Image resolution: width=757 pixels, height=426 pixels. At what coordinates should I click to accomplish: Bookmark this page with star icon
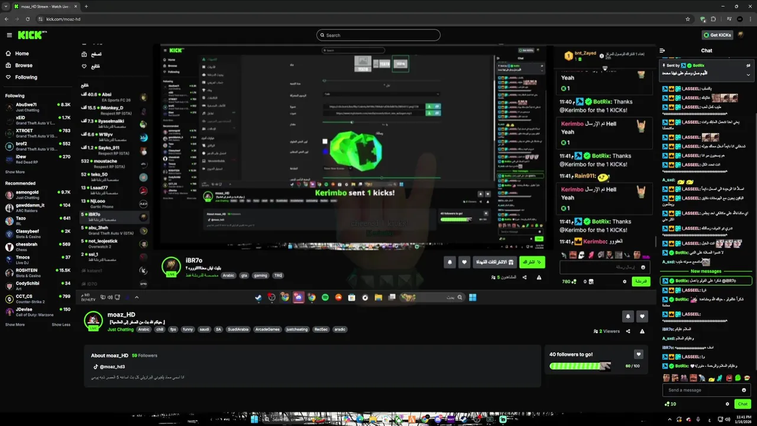pyautogui.click(x=688, y=19)
